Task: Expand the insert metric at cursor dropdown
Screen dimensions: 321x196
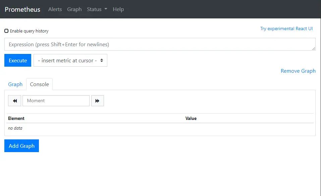Action: (x=70, y=60)
